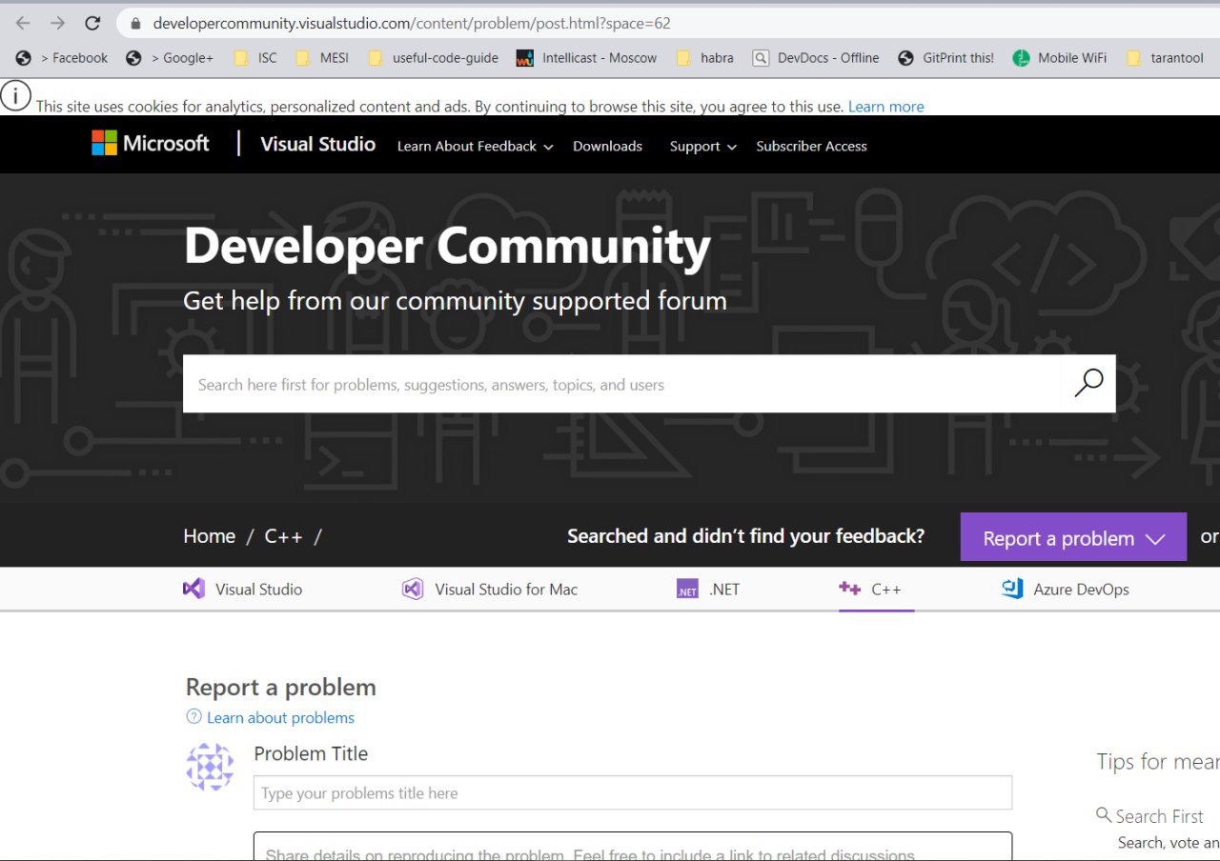The image size is (1220, 861).
Task: Go to Visual Studio header link
Action: (x=317, y=144)
